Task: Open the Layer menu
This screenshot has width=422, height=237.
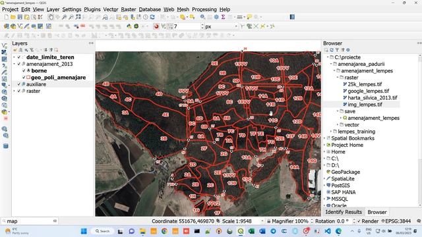Action: click(x=53, y=9)
